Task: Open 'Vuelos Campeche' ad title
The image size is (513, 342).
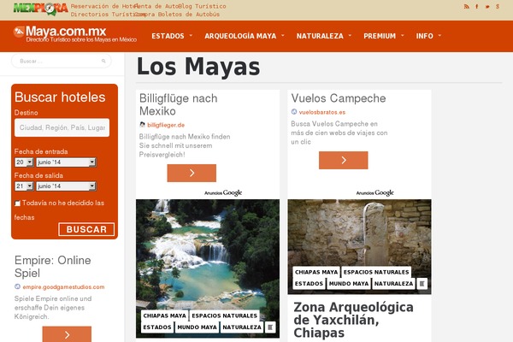Action: click(x=339, y=98)
